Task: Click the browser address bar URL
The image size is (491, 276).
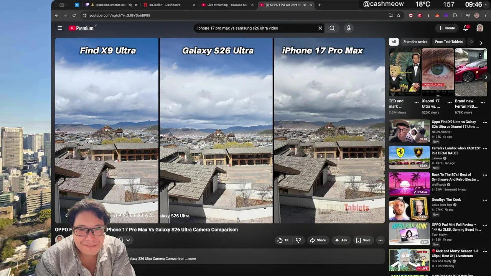Action: (120, 15)
